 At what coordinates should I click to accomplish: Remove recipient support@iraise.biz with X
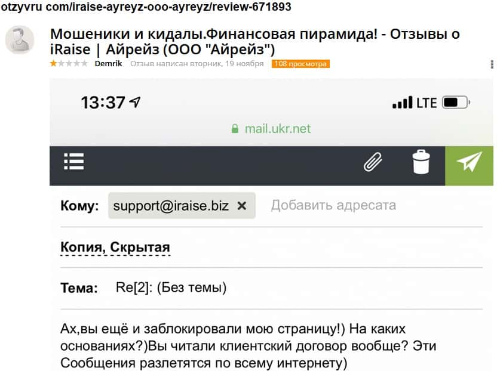242,206
